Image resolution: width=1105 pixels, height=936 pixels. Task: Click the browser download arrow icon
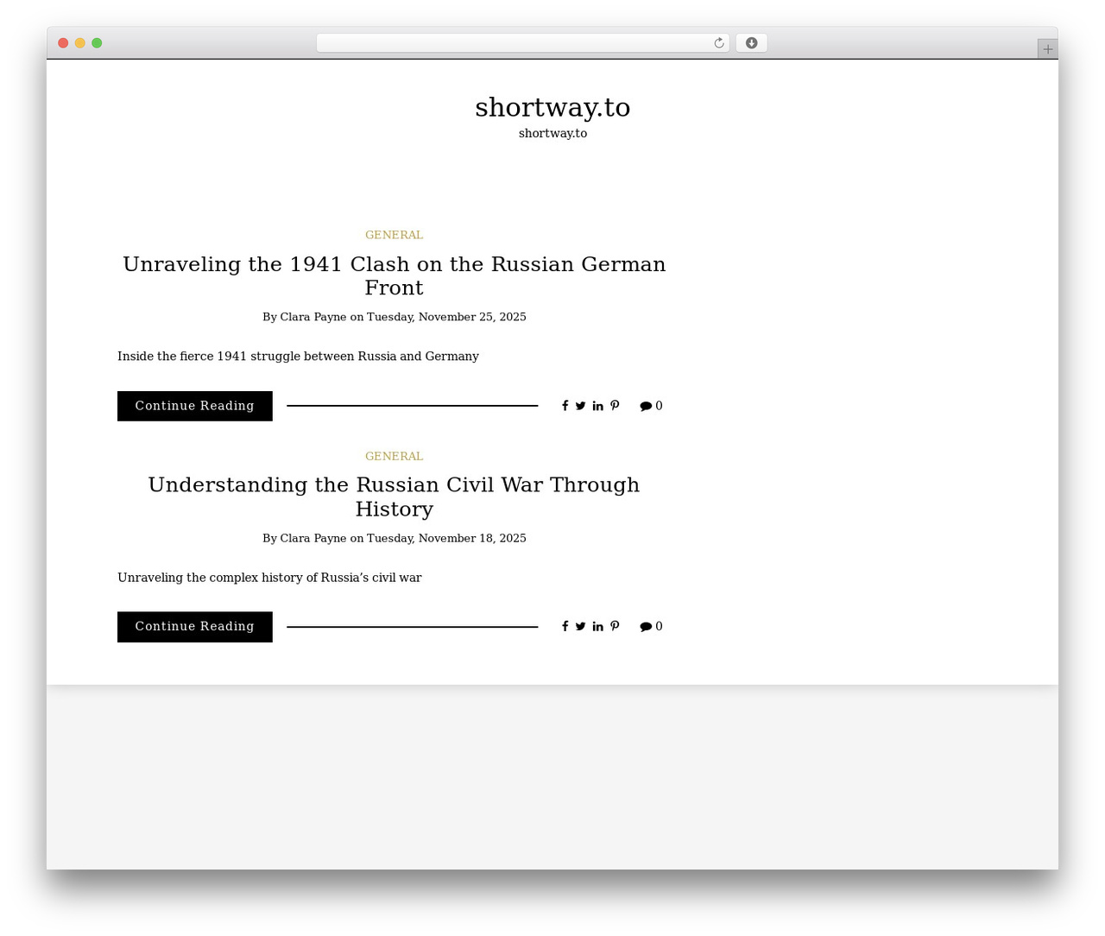coord(751,43)
